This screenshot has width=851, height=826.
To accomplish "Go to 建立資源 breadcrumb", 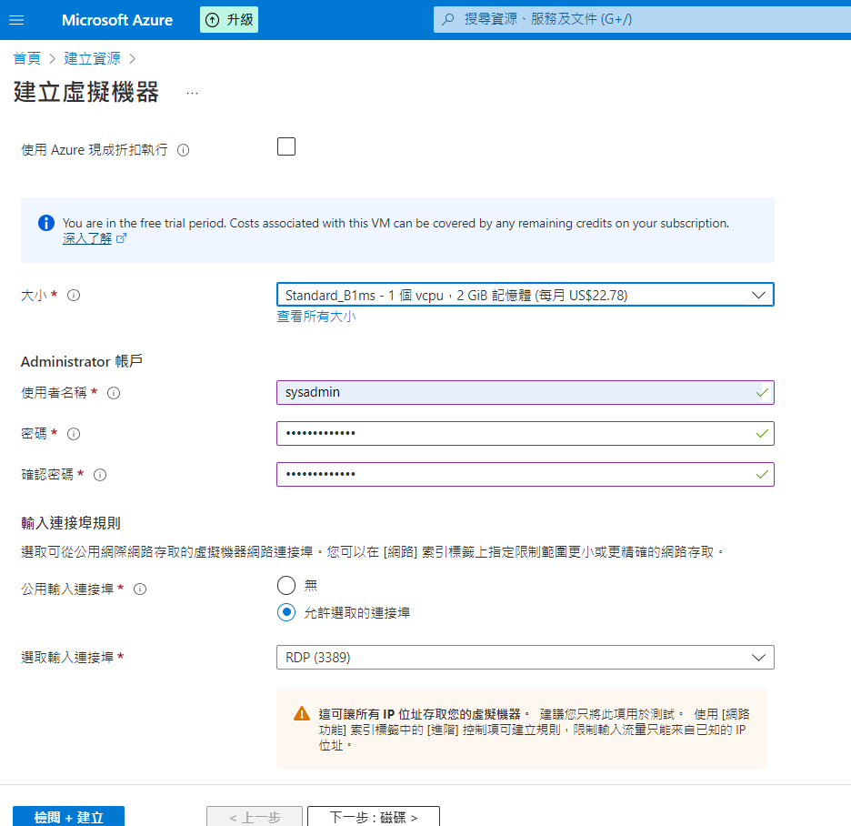I will point(92,58).
